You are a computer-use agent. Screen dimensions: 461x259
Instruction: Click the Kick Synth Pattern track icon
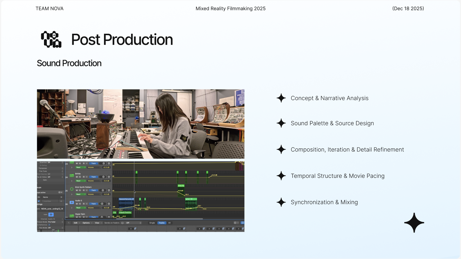[x=72, y=189]
